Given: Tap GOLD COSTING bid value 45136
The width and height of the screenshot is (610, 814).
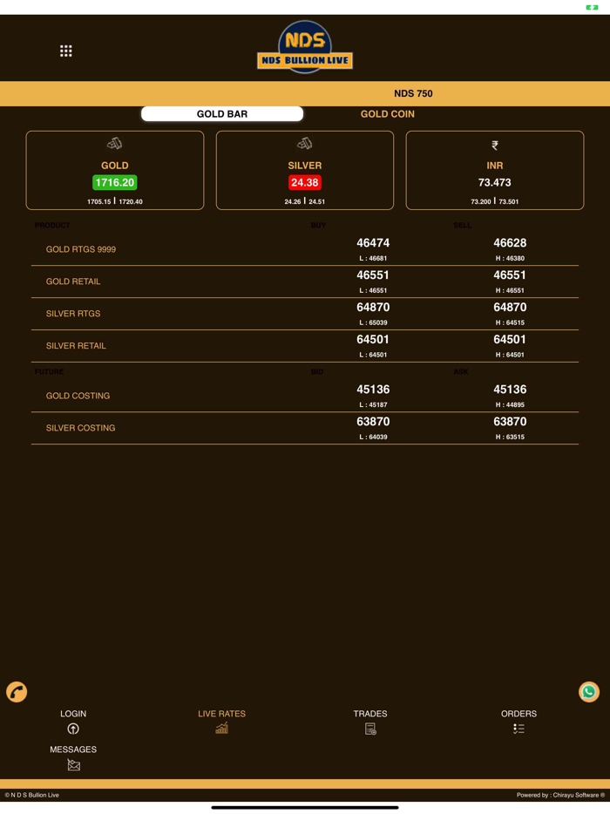Looking at the screenshot, I should click(x=373, y=390).
